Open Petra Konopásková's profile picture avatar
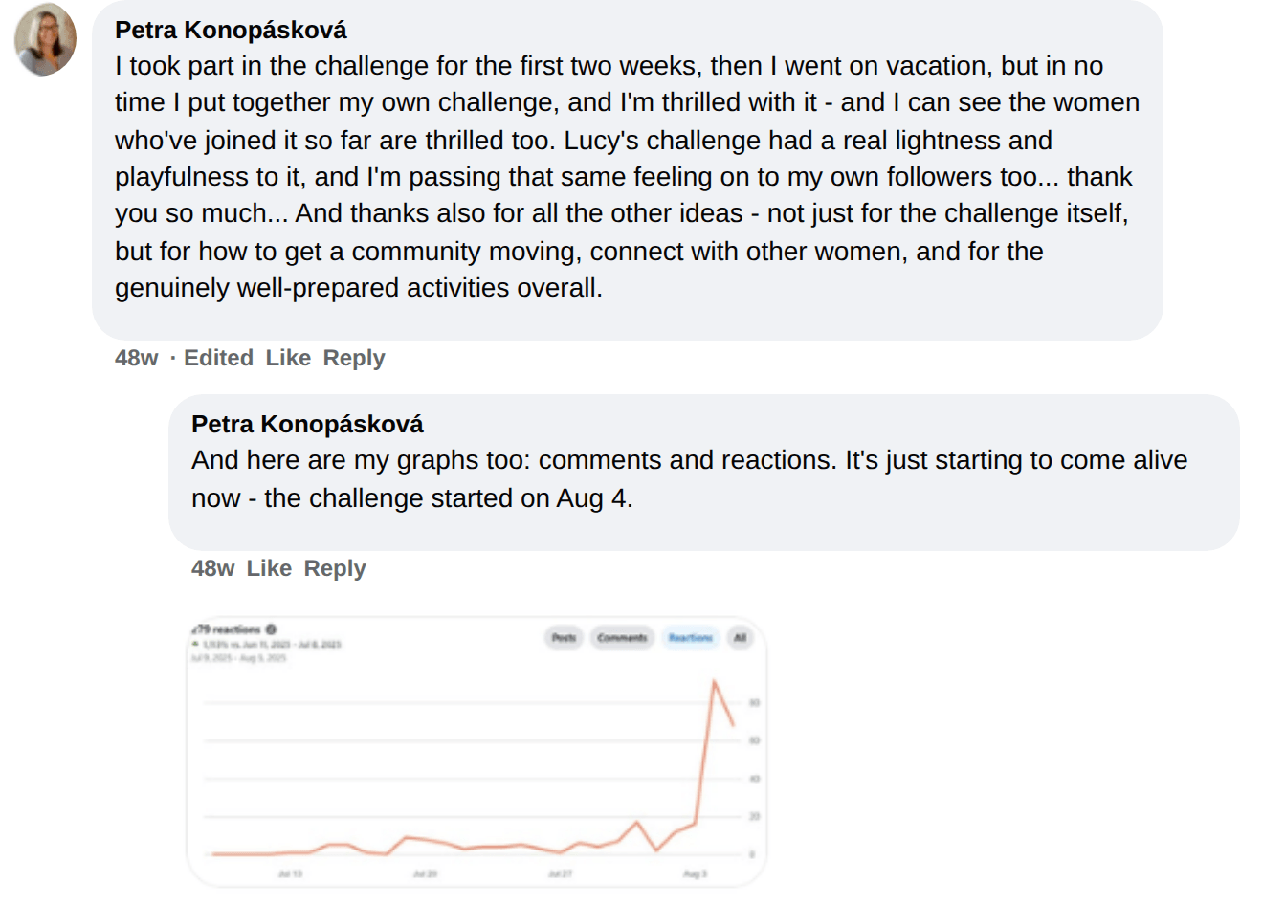Image resolution: width=1263 pixels, height=905 pixels. click(45, 39)
